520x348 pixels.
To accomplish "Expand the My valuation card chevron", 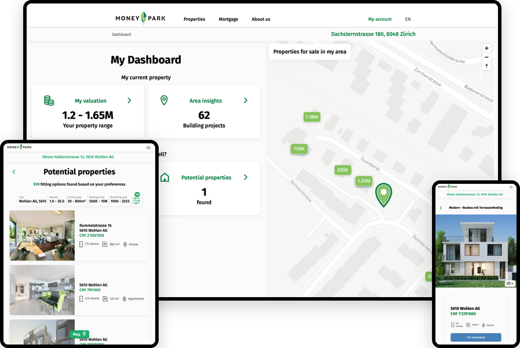I will [129, 101].
